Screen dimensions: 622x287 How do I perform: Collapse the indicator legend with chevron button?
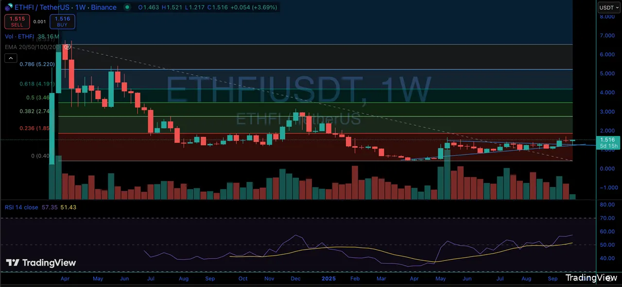[x=10, y=58]
